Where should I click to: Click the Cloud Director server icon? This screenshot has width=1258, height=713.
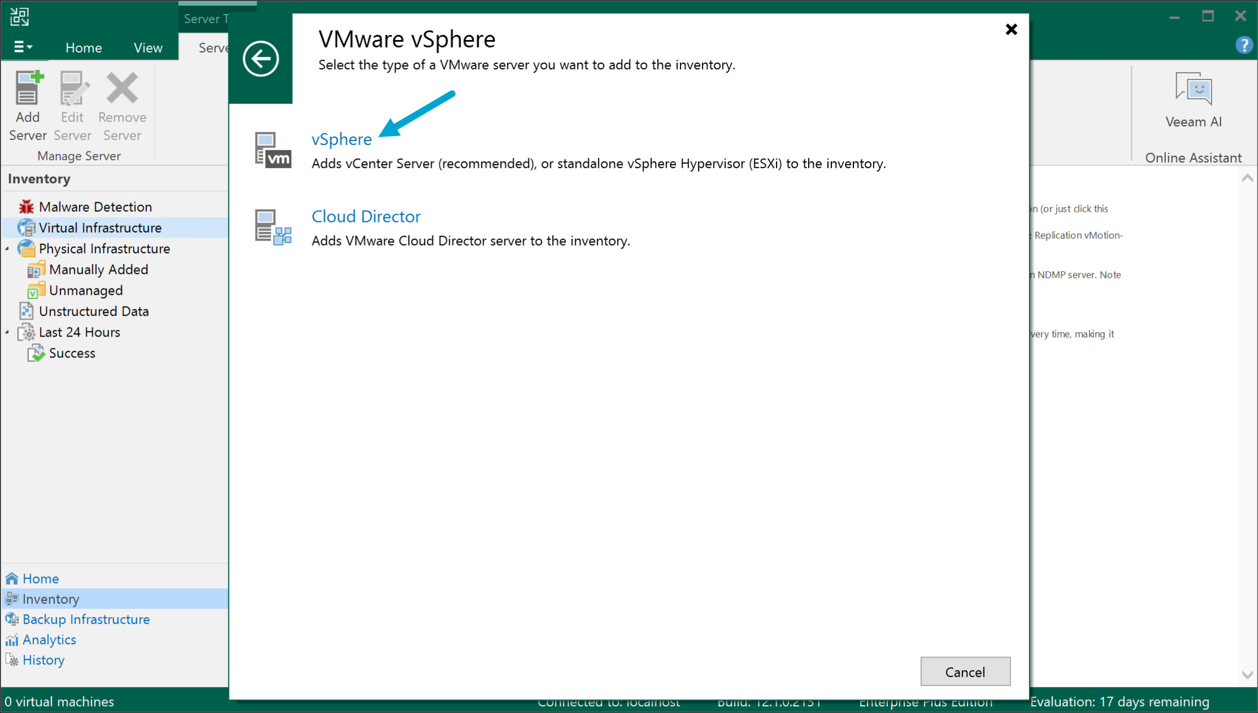(x=272, y=227)
